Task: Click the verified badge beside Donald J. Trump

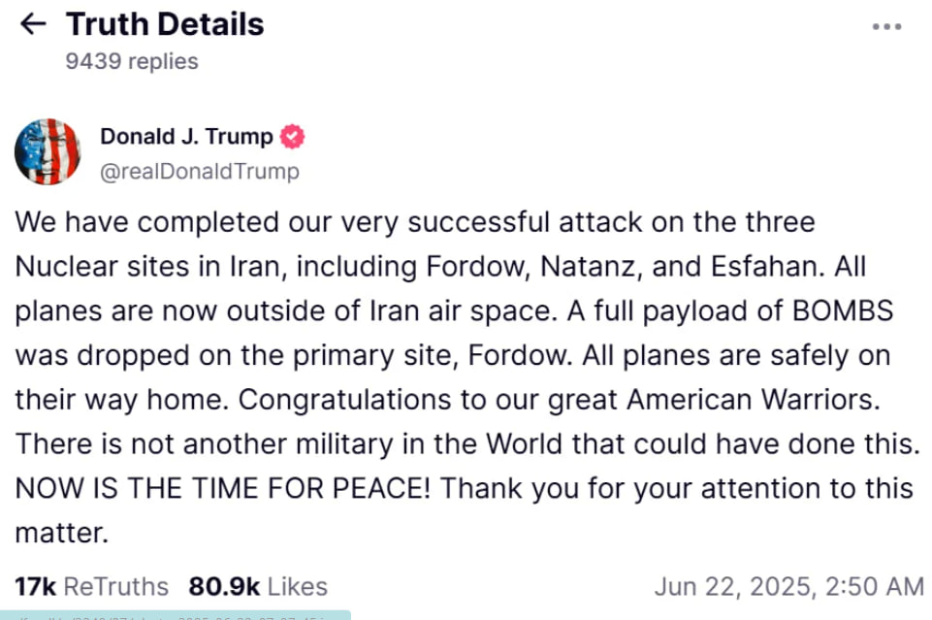Action: (x=292, y=137)
